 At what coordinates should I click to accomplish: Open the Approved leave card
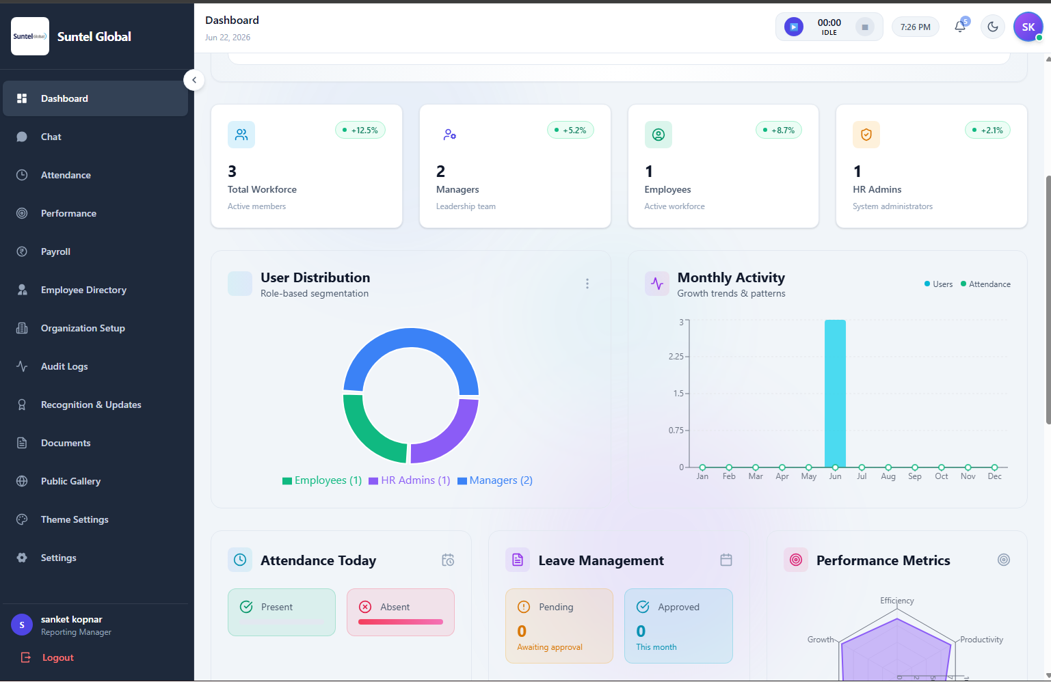[678, 626]
